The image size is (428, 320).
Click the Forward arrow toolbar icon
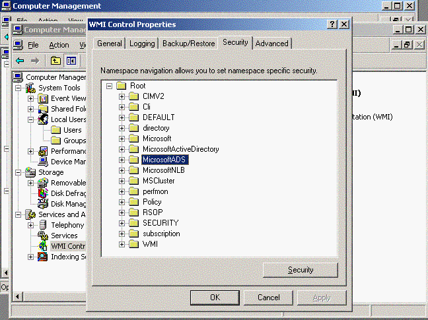click(34, 61)
